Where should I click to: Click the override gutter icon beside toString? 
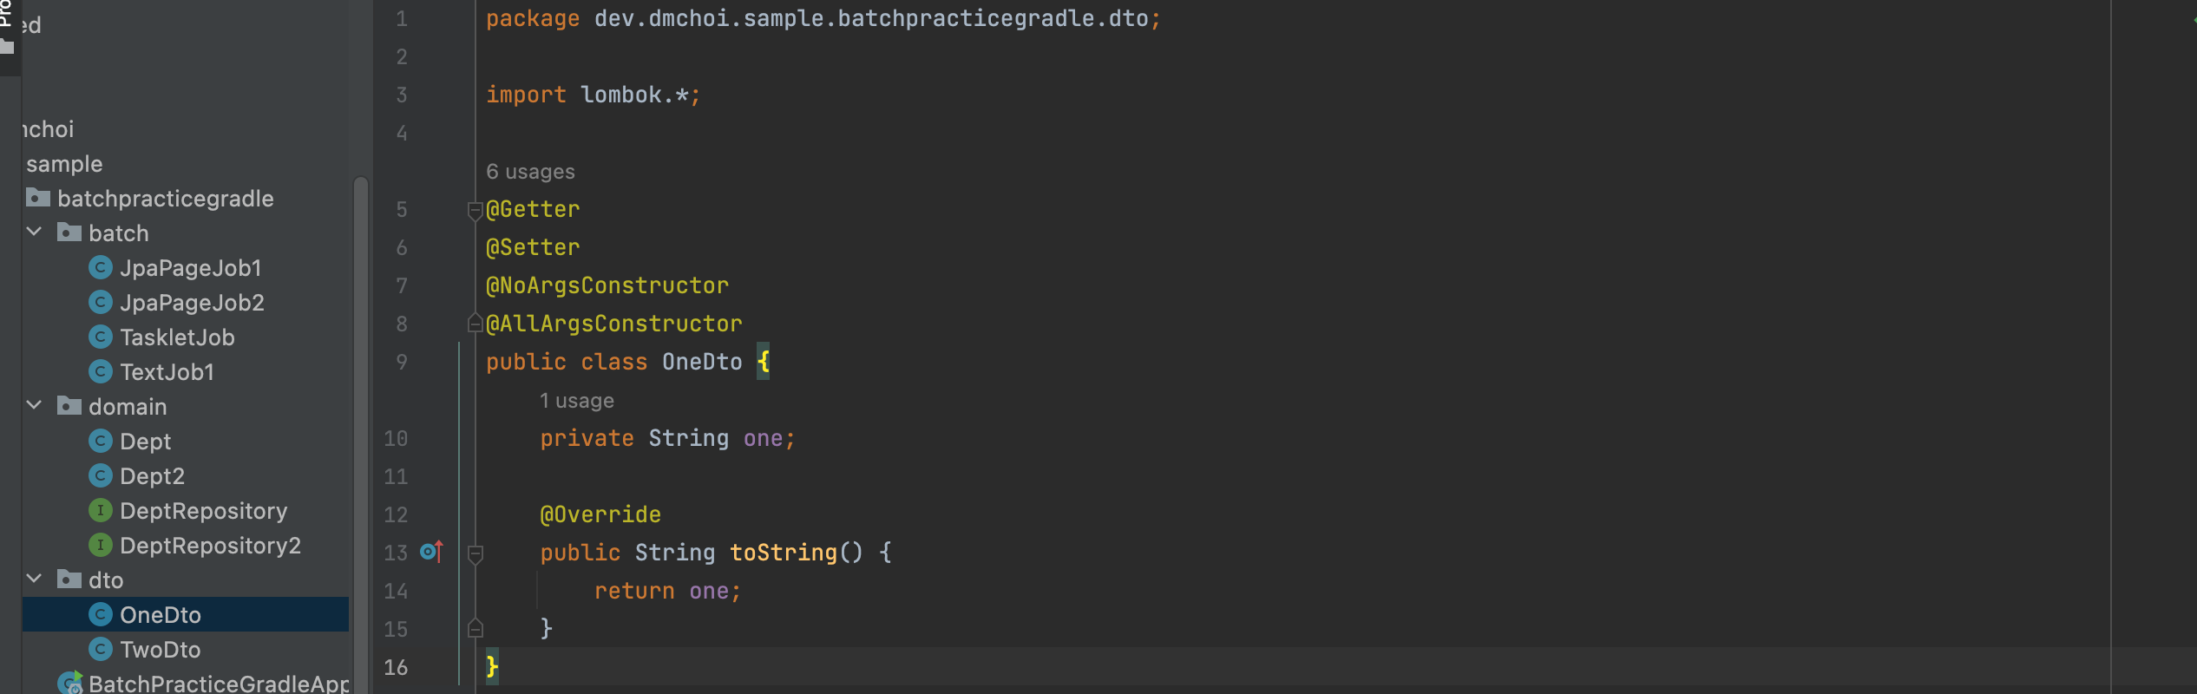coord(431,552)
